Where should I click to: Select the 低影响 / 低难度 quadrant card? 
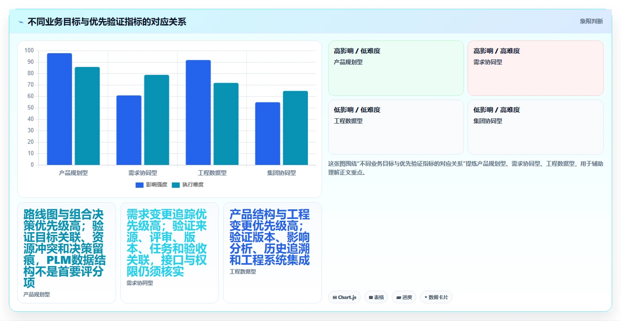[x=396, y=127]
